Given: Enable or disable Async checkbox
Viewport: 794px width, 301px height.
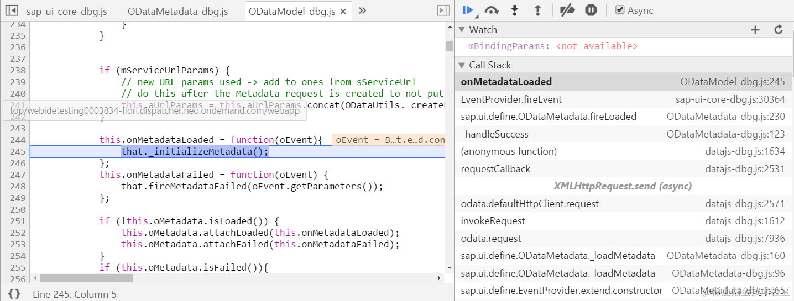Looking at the screenshot, I should pyautogui.click(x=620, y=10).
